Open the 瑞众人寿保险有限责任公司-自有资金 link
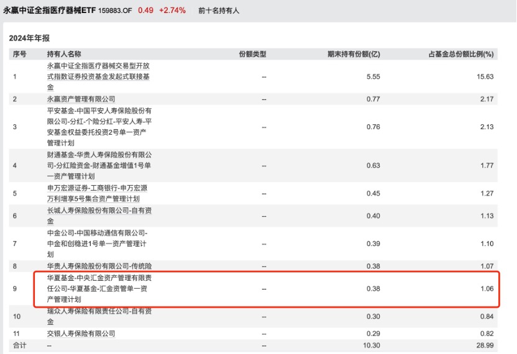517x354 pixels. [x=99, y=316]
